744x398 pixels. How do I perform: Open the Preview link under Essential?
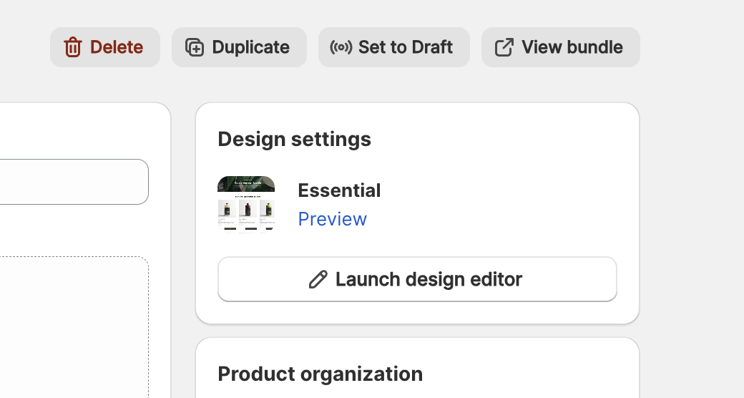[x=332, y=219]
